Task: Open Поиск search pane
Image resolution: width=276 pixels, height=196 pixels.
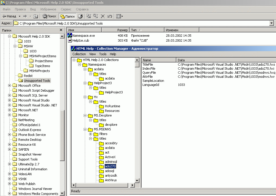Action: tap(49, 16)
